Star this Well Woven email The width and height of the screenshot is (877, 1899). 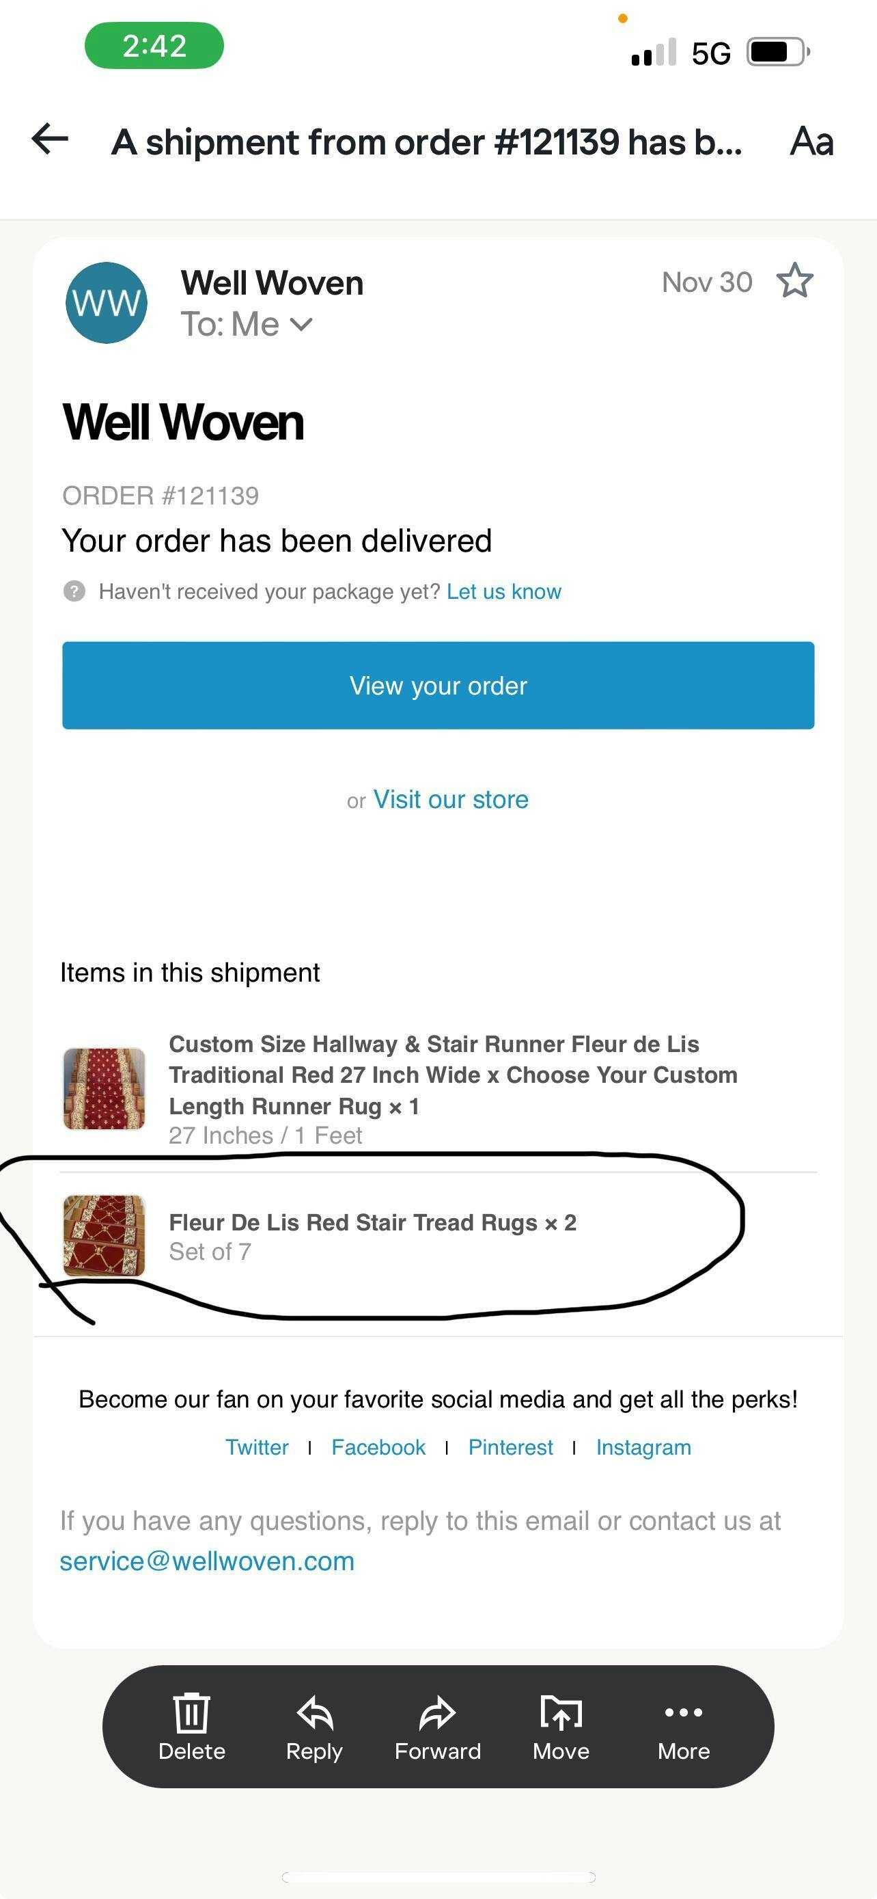click(x=794, y=281)
